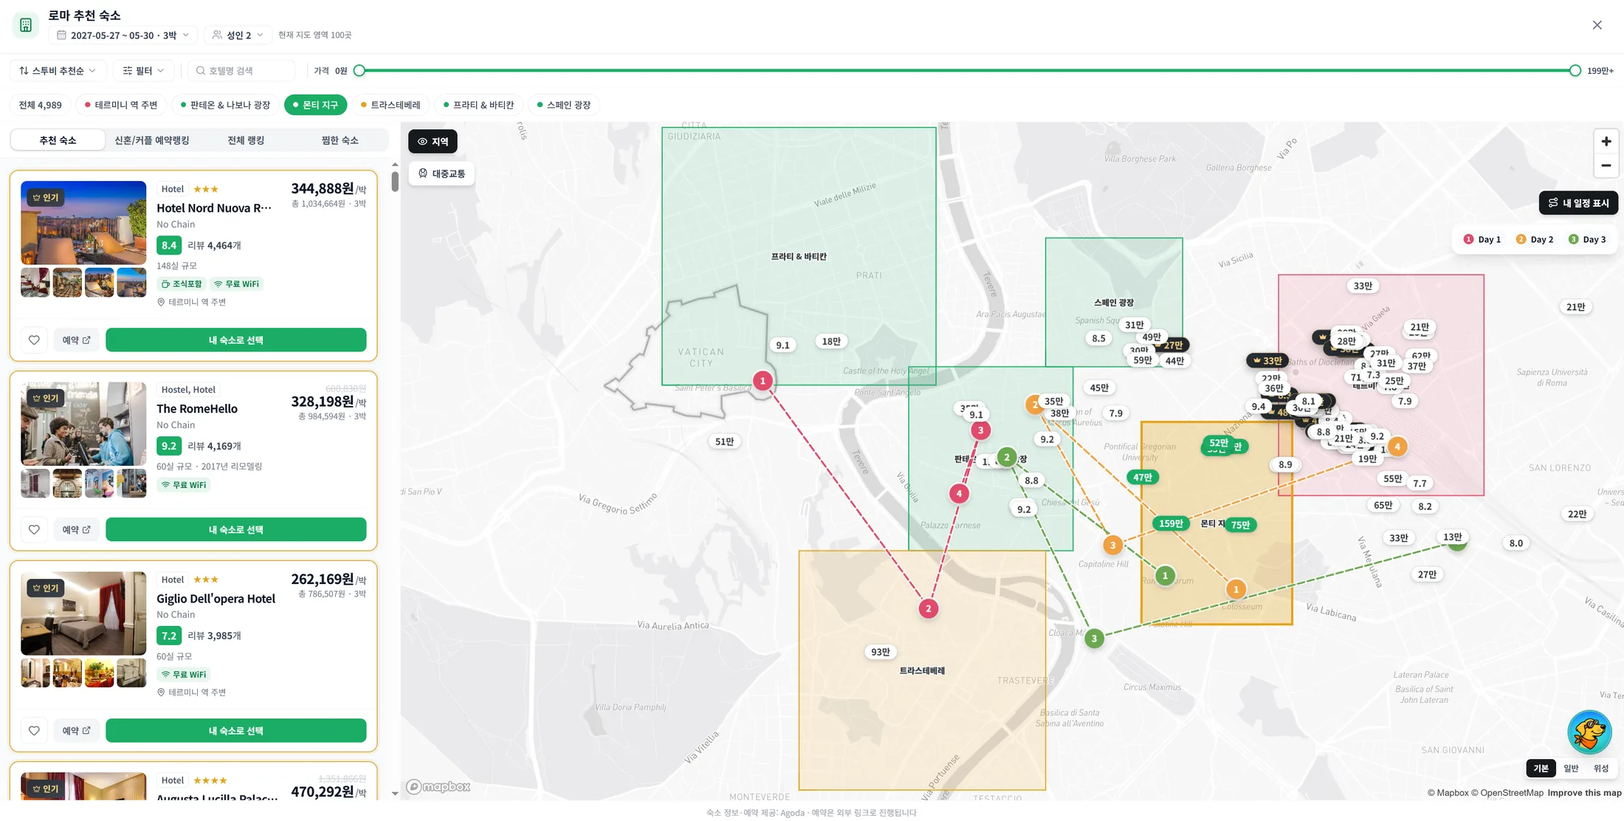Favorite The RomeHello with heart icon

pyautogui.click(x=34, y=529)
